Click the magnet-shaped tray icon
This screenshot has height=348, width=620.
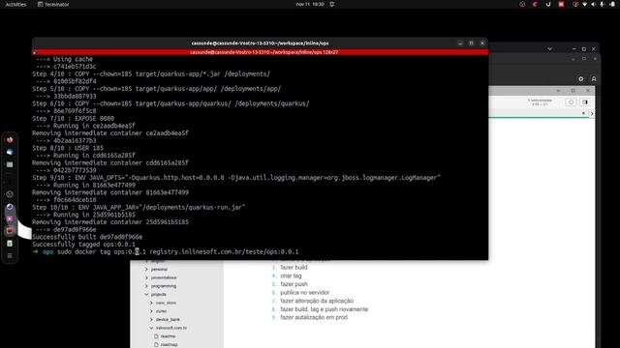point(548,4)
